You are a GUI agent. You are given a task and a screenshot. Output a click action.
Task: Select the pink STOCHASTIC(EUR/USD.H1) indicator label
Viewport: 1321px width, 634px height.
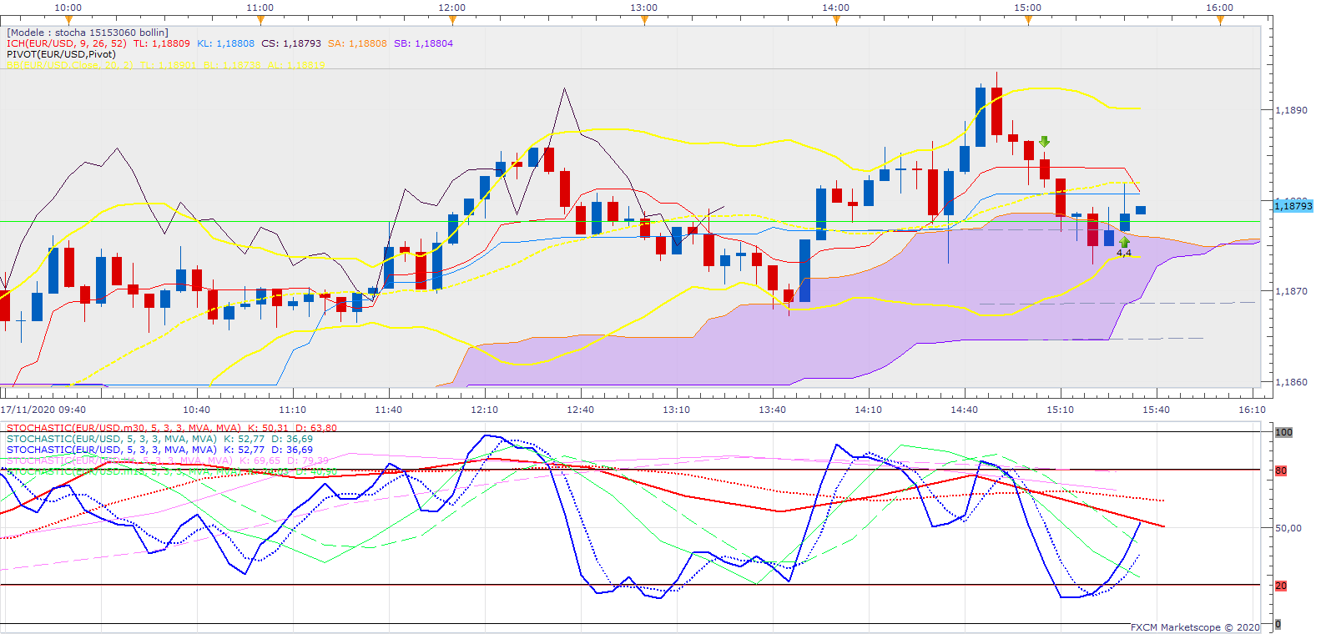[119, 460]
